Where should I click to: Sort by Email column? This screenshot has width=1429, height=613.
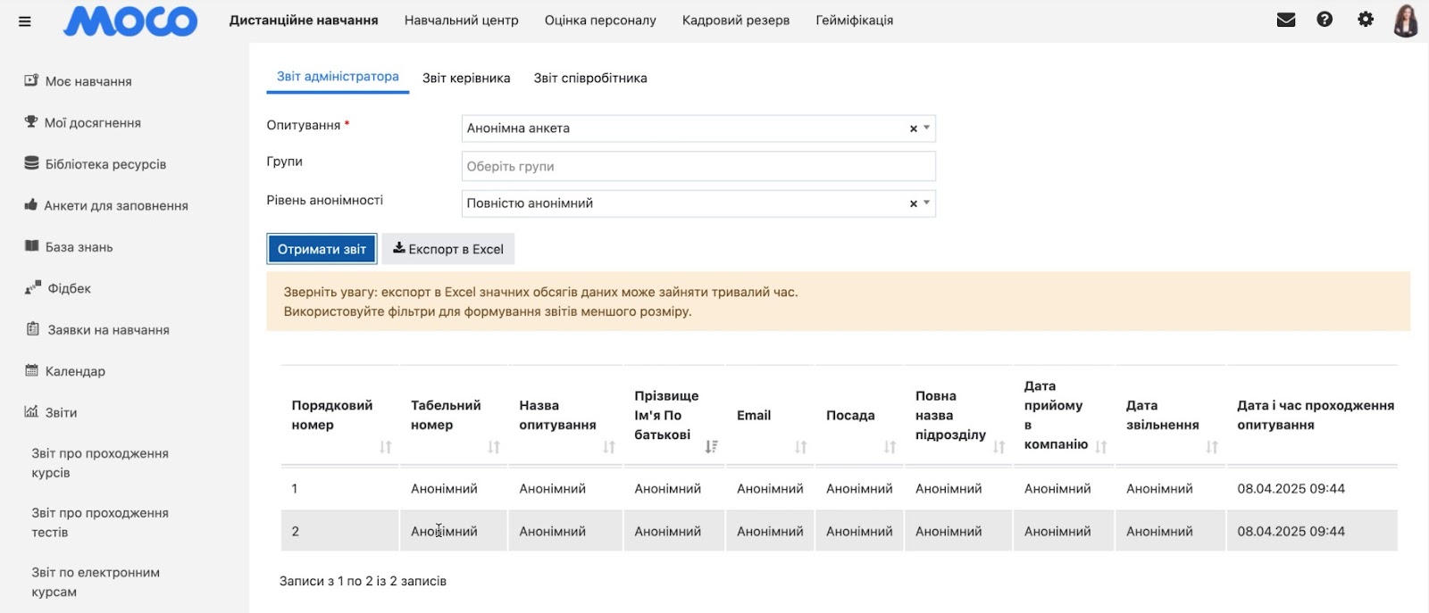pyautogui.click(x=800, y=447)
